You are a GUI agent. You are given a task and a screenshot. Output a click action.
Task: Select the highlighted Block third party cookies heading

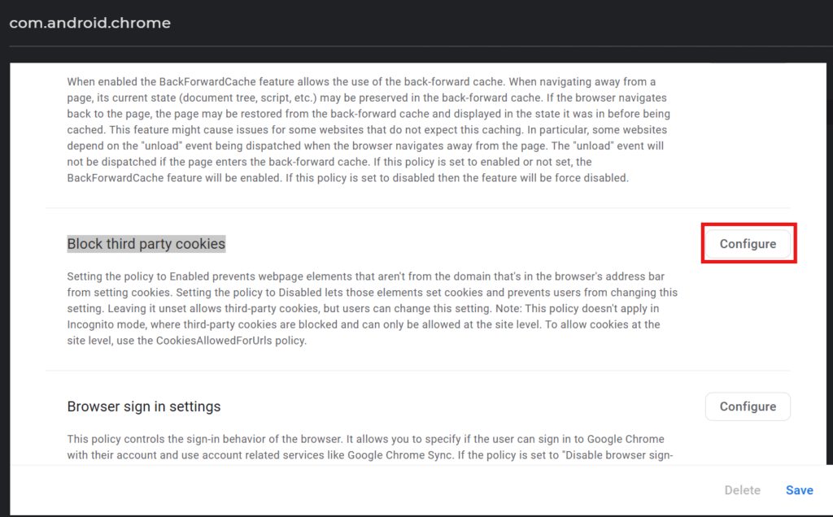tap(146, 244)
